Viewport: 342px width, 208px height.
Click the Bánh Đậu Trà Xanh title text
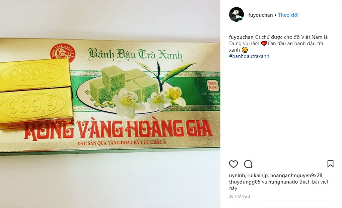[x=135, y=54]
